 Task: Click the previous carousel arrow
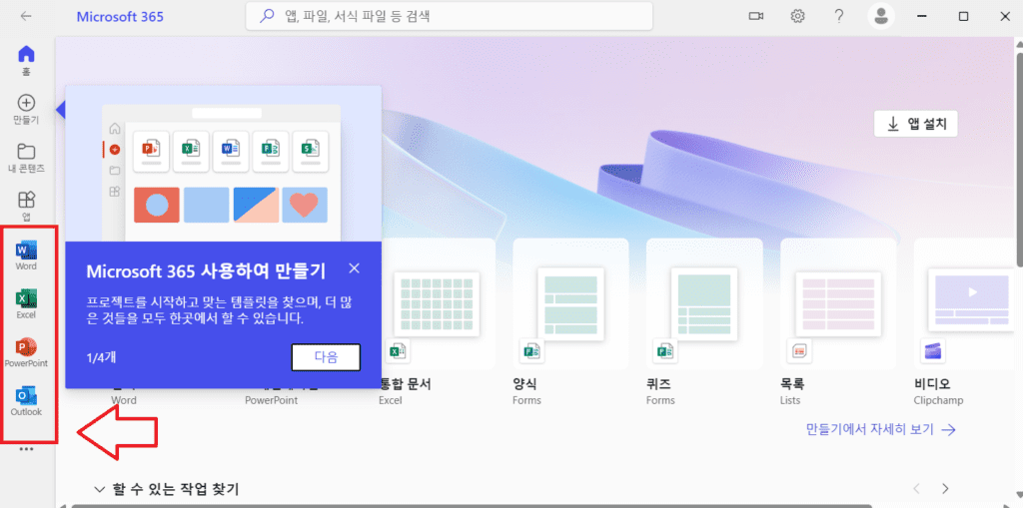tap(917, 488)
